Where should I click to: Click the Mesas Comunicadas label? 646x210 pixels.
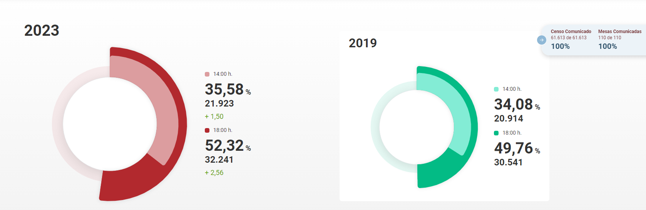619,32
